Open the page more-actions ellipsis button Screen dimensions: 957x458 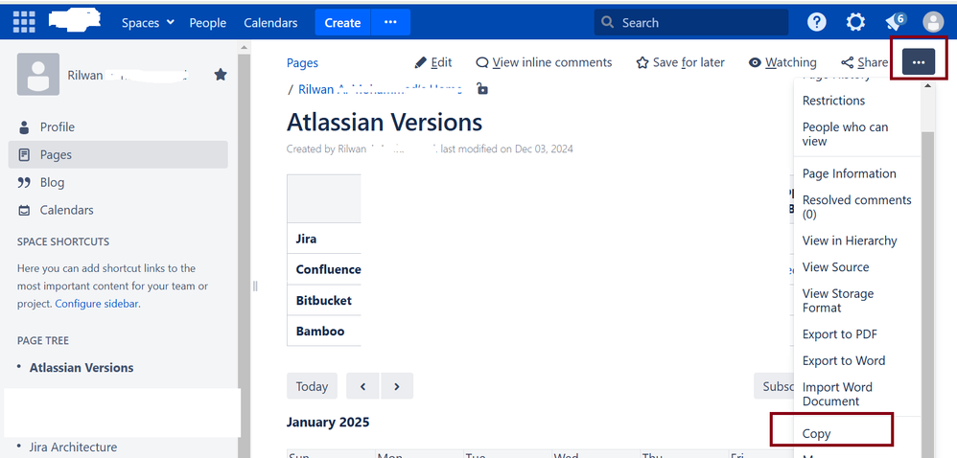pos(919,62)
